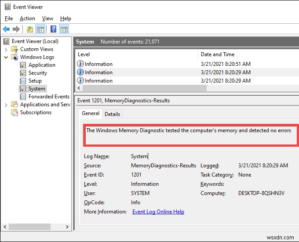
Task: Click the Event Viewer title bar icon
Action: 7,7
